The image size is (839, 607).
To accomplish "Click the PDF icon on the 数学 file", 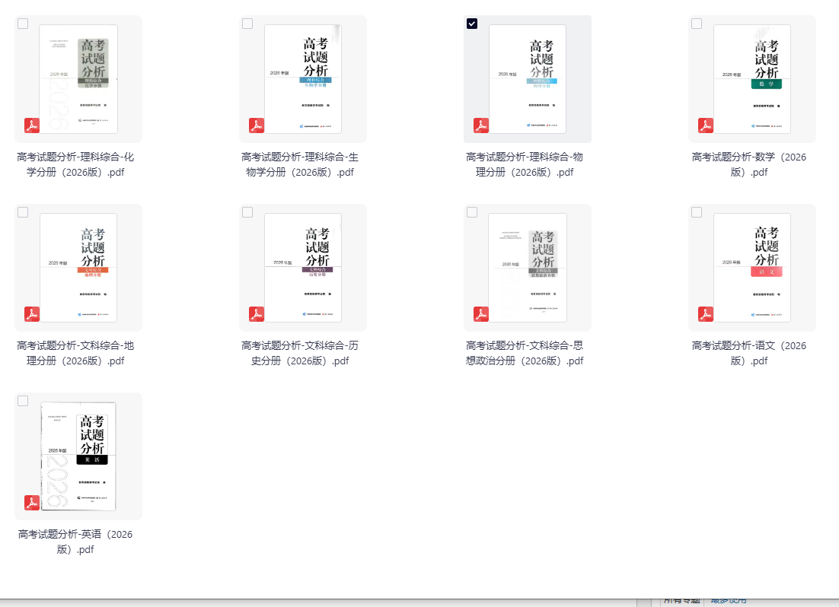I will coord(706,126).
